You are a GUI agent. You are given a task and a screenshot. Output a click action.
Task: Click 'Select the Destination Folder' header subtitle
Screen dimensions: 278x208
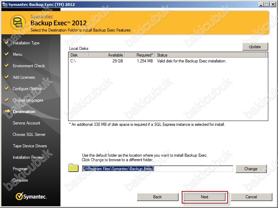pyautogui.click(x=81, y=30)
